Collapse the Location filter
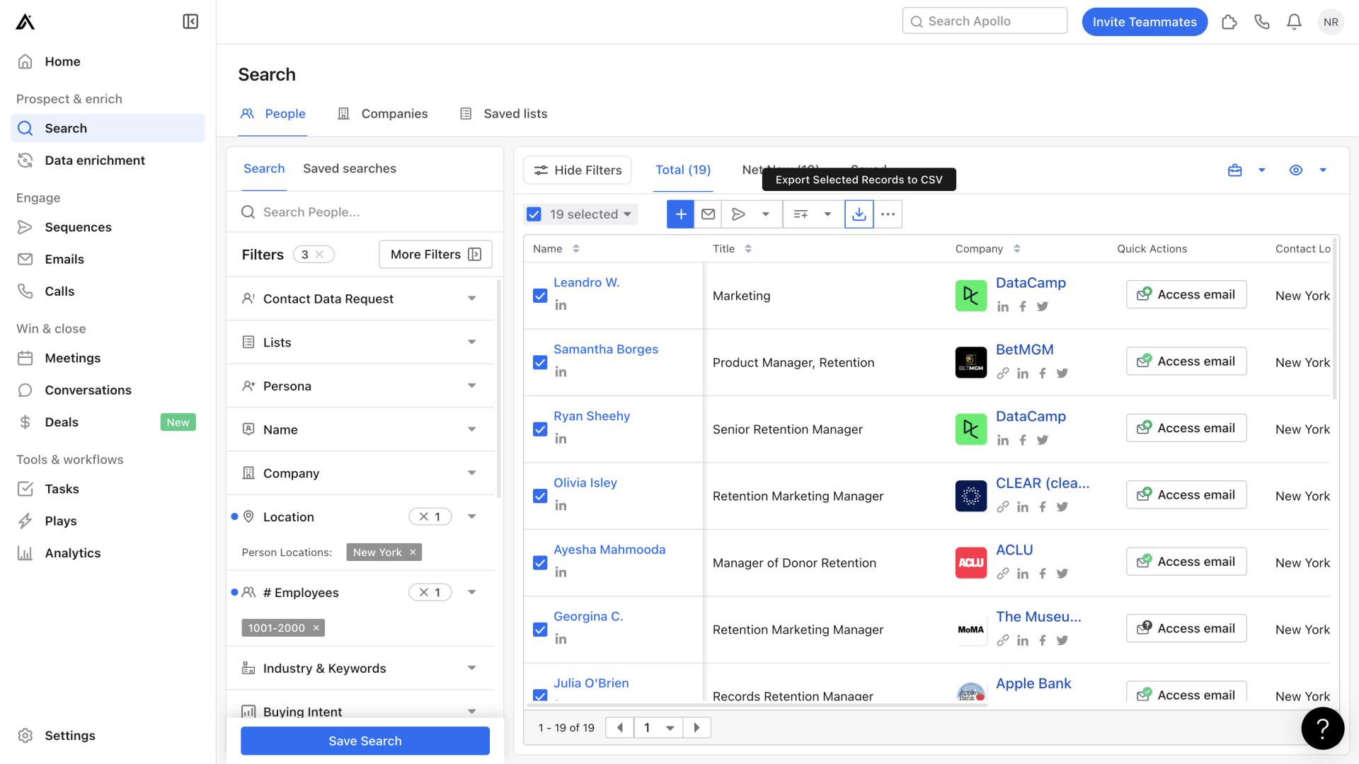The image size is (1359, 764). point(472,517)
